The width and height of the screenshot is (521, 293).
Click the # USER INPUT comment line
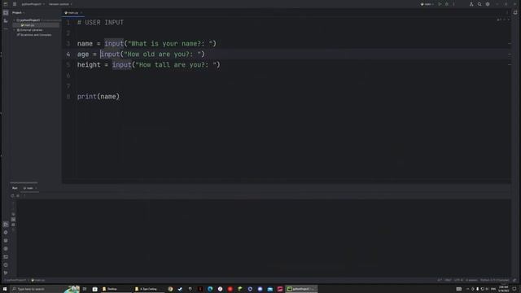pyautogui.click(x=100, y=22)
